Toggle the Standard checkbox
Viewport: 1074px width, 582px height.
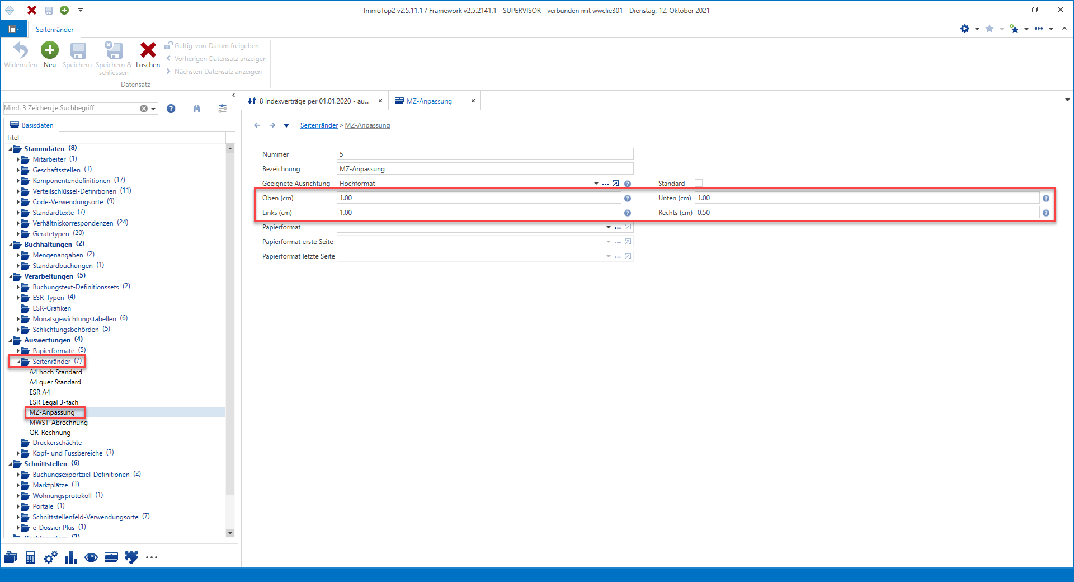click(699, 183)
